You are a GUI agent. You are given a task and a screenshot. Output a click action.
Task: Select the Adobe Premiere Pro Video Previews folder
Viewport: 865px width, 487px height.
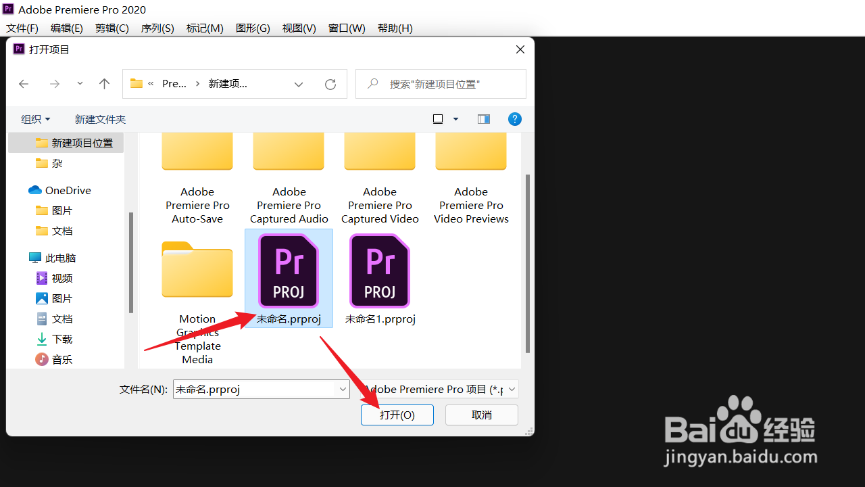click(x=471, y=179)
